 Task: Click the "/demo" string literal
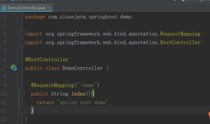(87, 85)
